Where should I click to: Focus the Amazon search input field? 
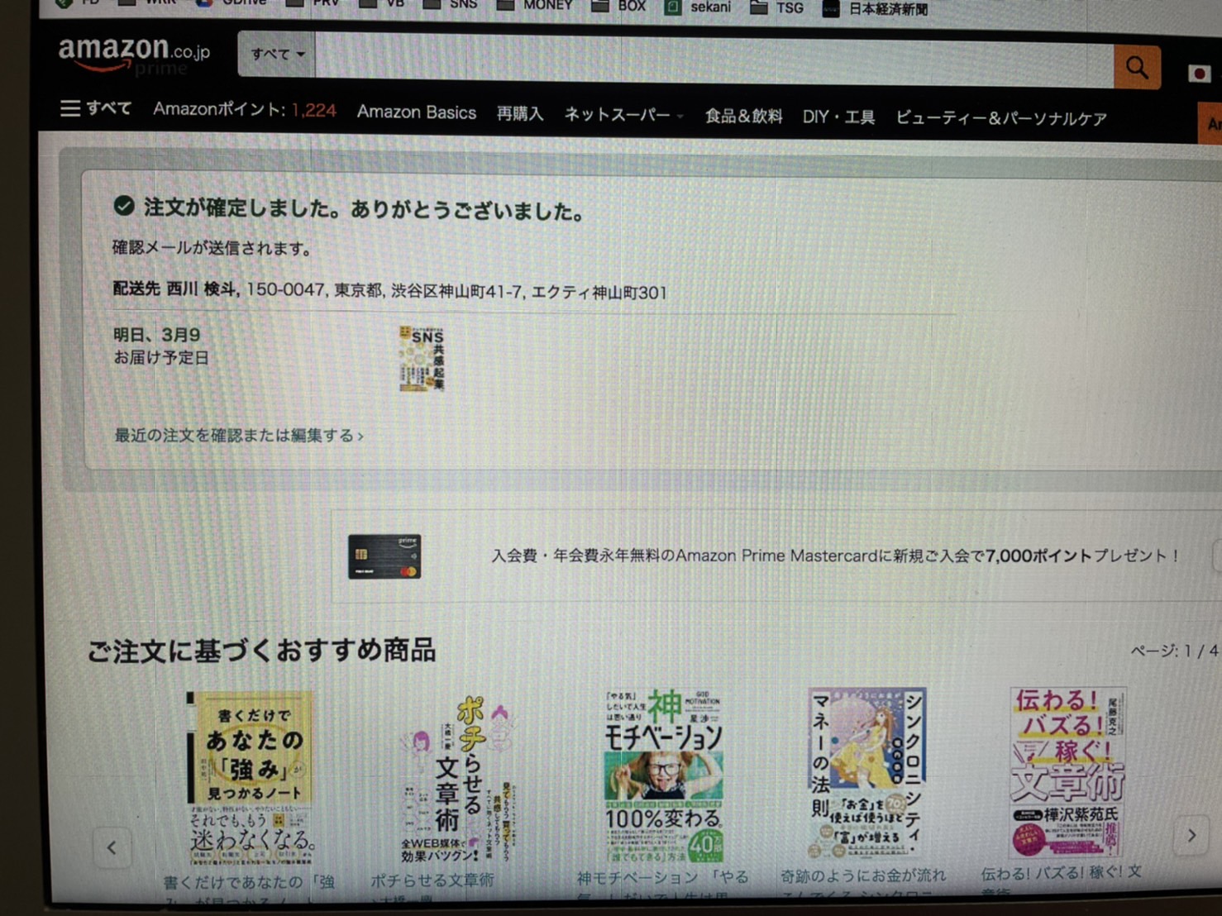click(714, 60)
